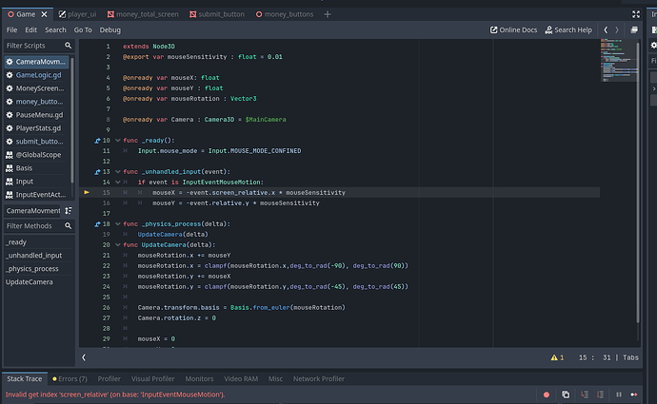The image size is (657, 404).
Task: Switch to Errors (7) tab
Action: pos(70,379)
